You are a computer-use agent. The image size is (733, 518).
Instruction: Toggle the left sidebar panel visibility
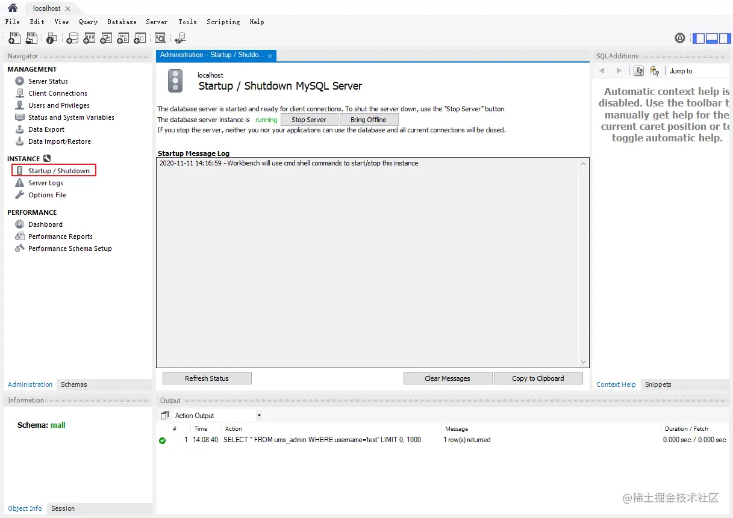point(699,39)
